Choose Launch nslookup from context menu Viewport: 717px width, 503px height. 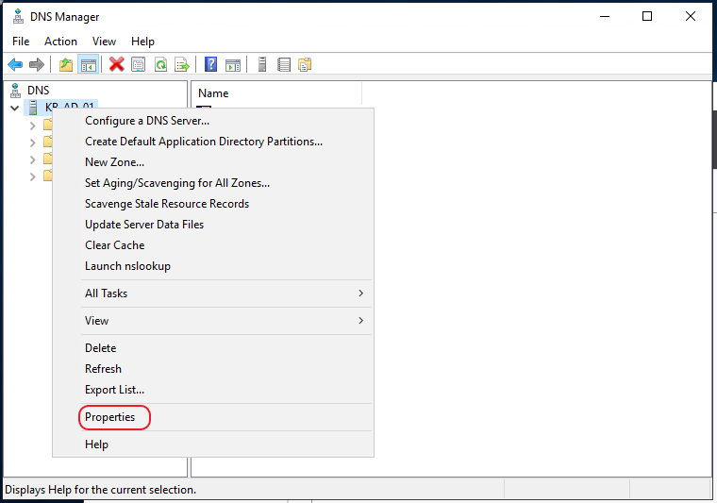click(x=127, y=266)
